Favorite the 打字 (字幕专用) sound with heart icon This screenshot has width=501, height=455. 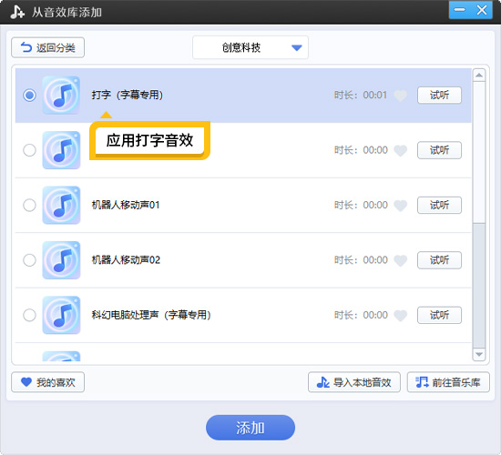401,96
